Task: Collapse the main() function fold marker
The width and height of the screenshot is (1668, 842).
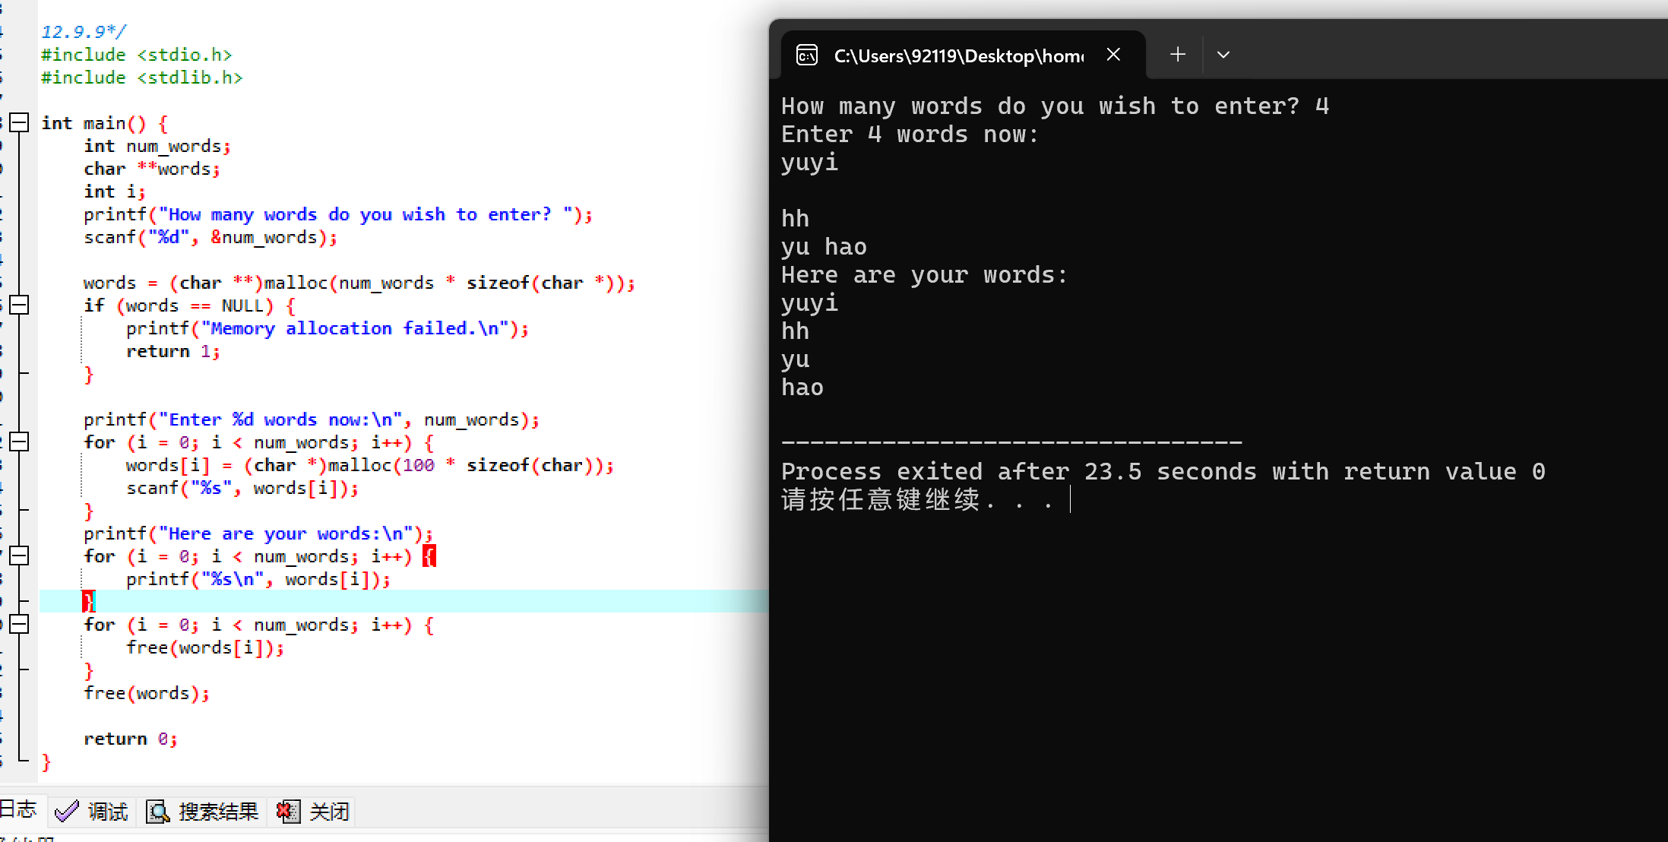Action: point(20,122)
